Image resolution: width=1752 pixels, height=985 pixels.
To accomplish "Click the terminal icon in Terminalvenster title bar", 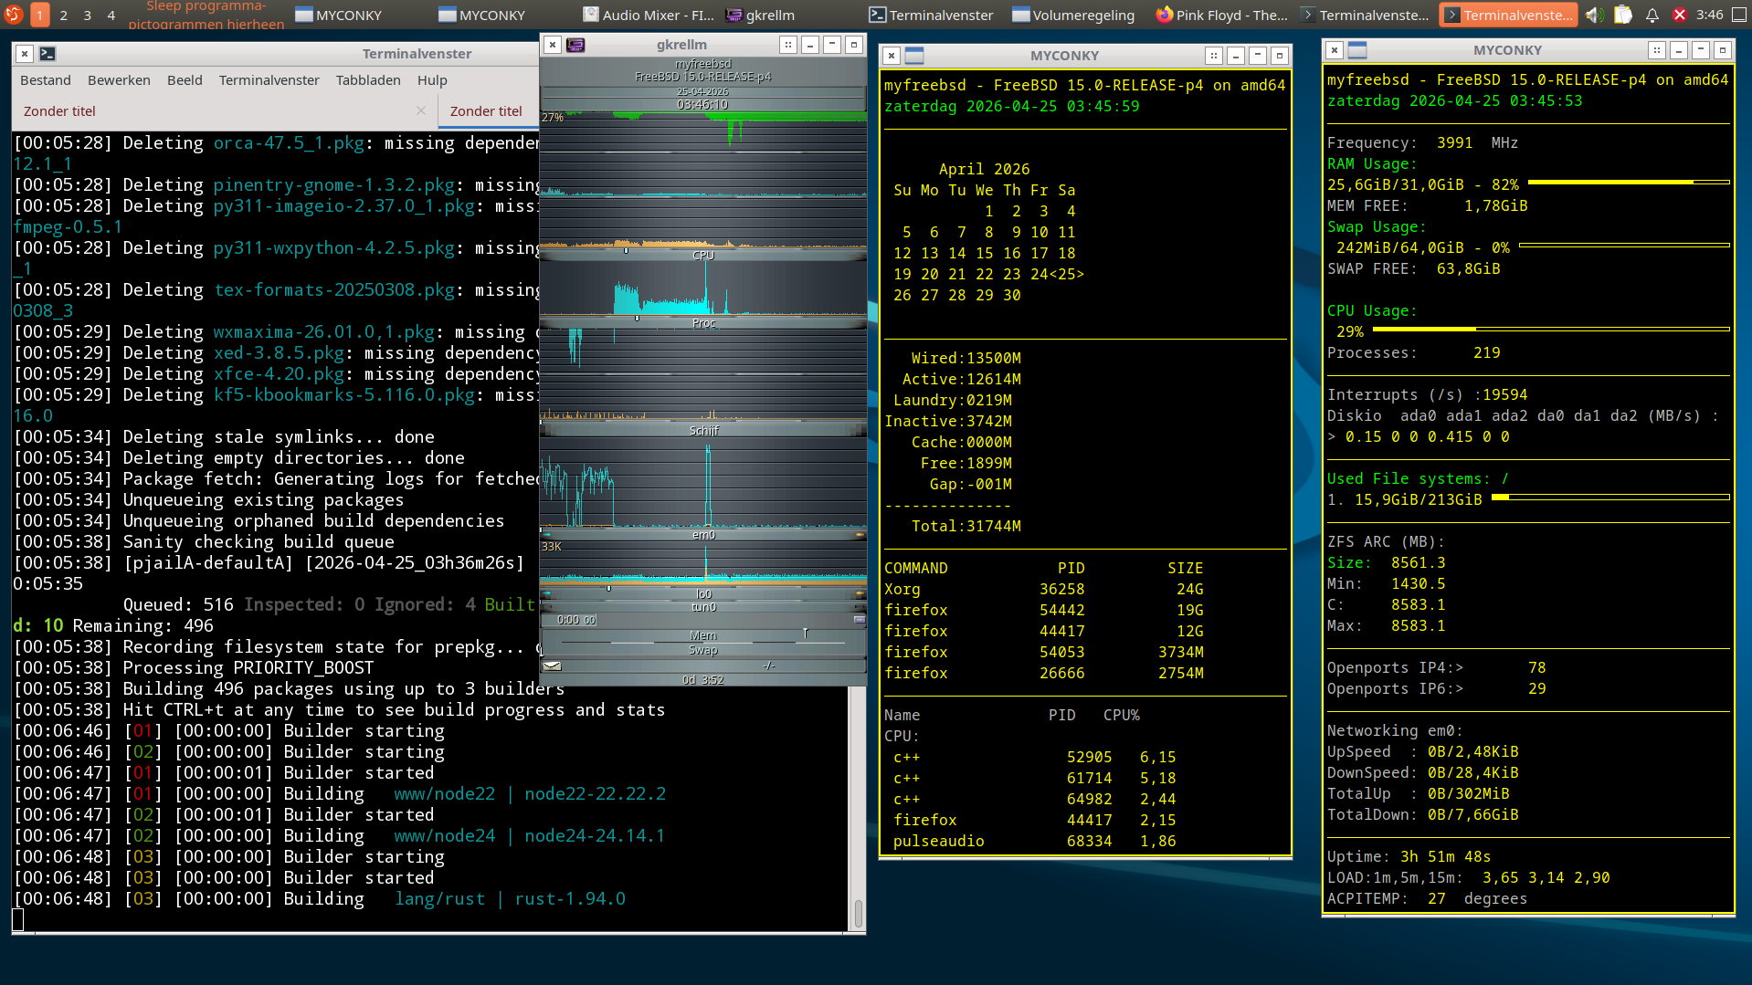I will pos(47,54).
